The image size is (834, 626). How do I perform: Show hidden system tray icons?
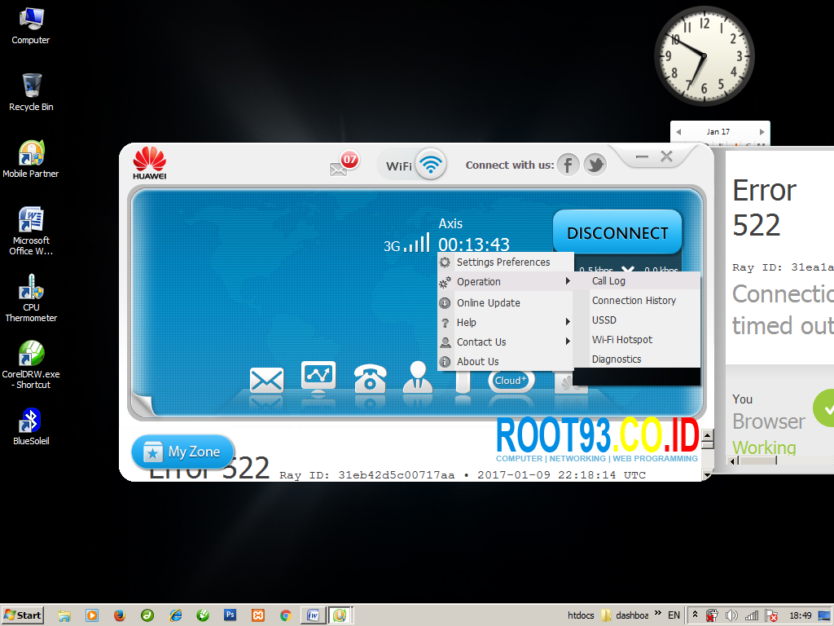(x=695, y=615)
